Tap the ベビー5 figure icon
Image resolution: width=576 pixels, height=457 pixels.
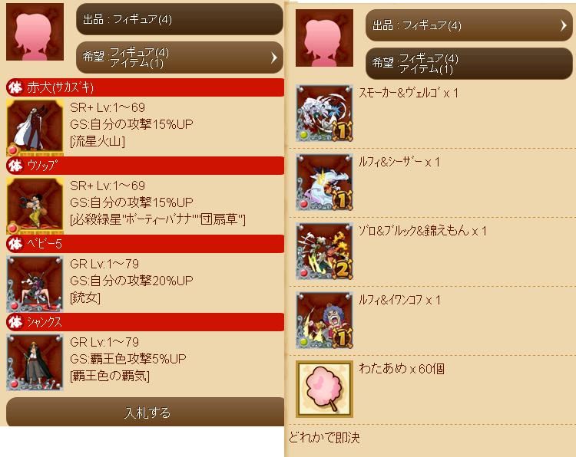click(35, 284)
